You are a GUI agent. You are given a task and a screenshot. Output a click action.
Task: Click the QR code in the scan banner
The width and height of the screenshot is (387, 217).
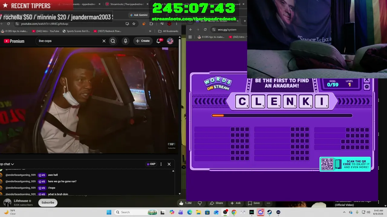point(327,164)
